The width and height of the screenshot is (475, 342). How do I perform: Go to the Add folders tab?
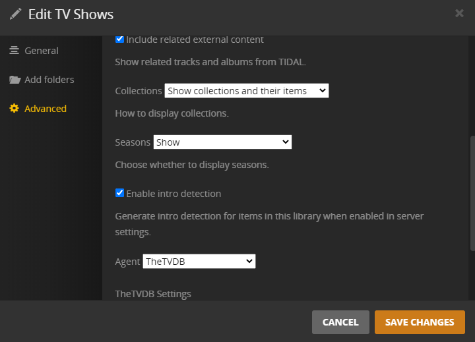point(49,80)
